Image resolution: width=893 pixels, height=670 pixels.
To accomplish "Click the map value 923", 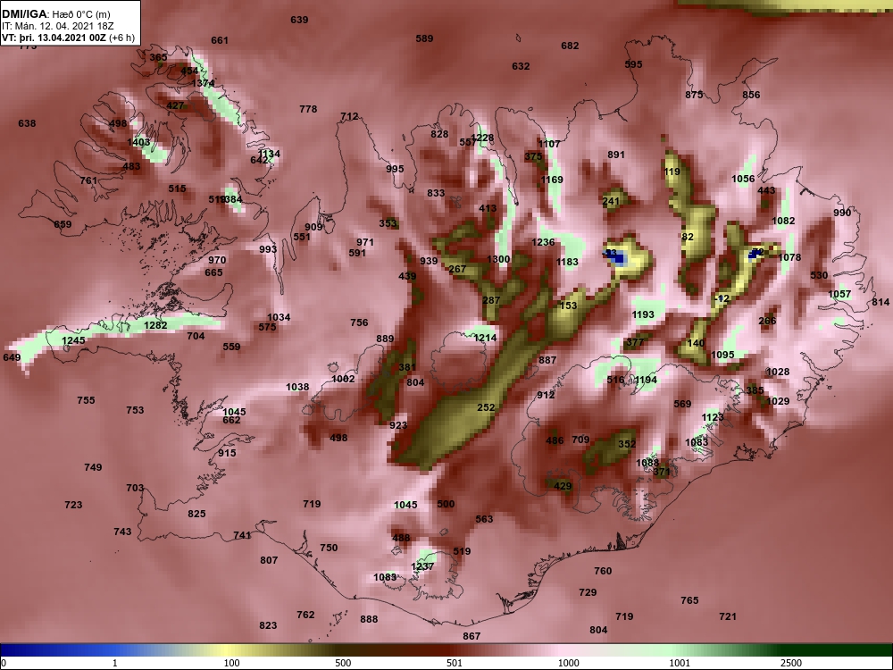I will 398,425.
